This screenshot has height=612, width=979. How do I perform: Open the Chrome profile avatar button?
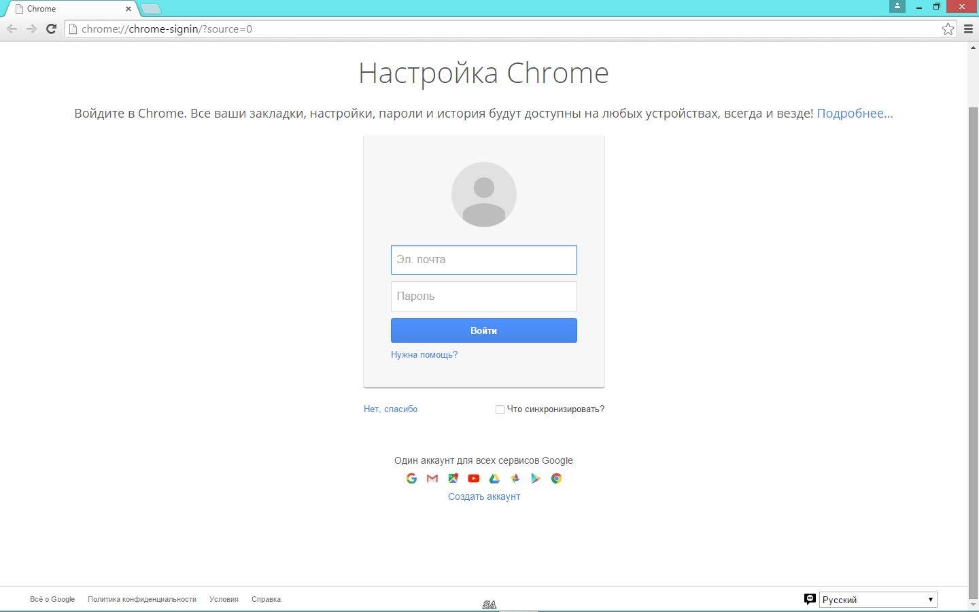[x=897, y=6]
